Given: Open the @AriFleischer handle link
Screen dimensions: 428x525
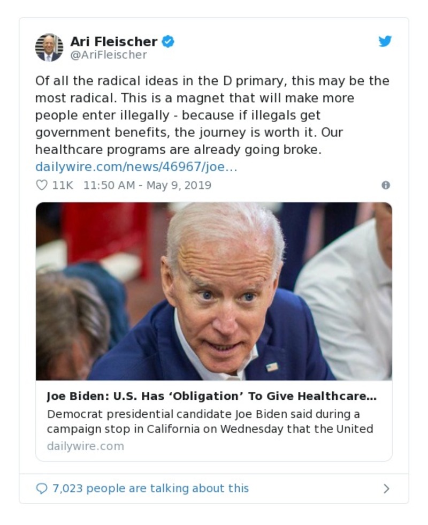Looking at the screenshot, I should (x=109, y=55).
